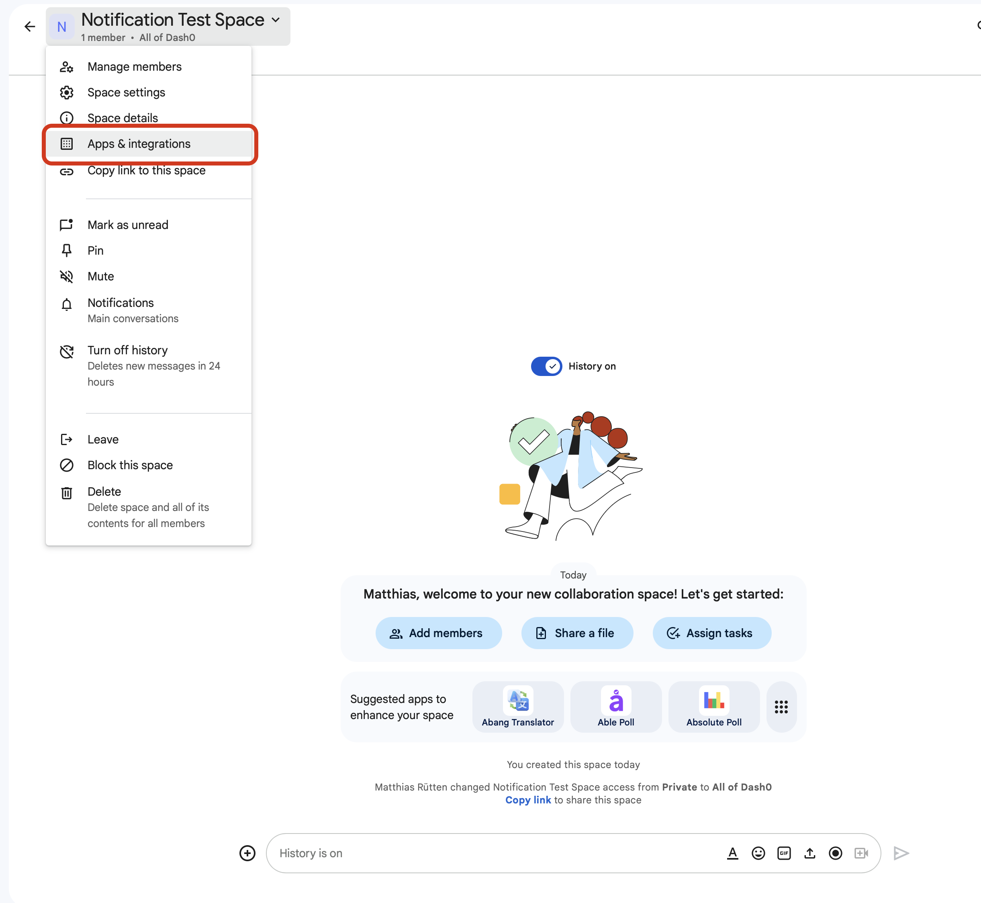Start a video meeting icon

coord(861,853)
